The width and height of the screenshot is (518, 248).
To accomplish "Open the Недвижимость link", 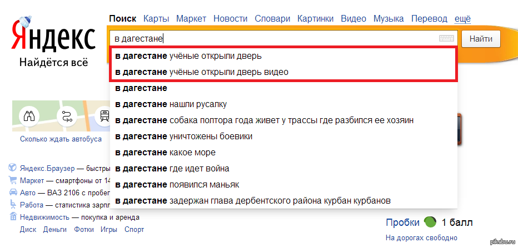I will coord(44,217).
